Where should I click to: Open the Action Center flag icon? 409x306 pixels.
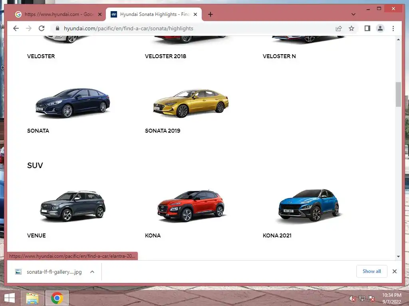pyautogui.click(x=371, y=298)
